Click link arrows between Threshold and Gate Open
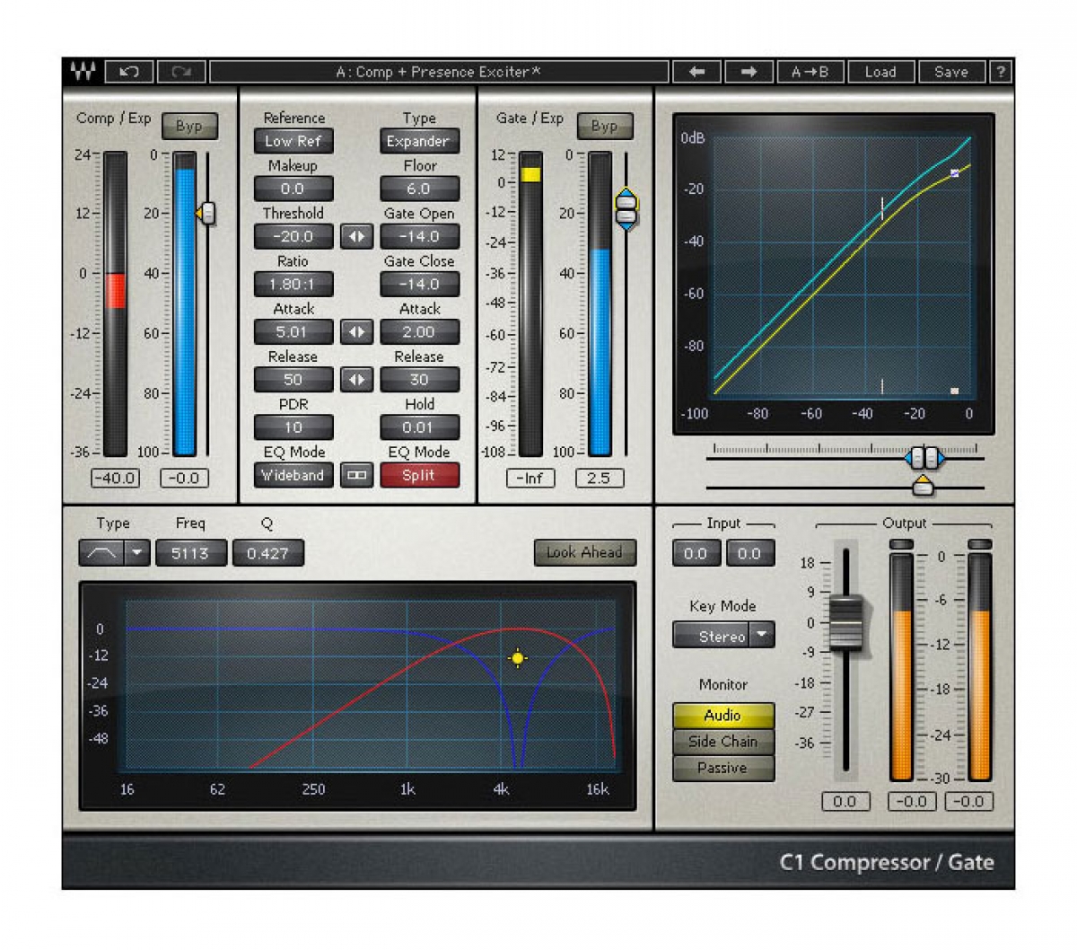This screenshot has width=1077, height=950. [356, 236]
